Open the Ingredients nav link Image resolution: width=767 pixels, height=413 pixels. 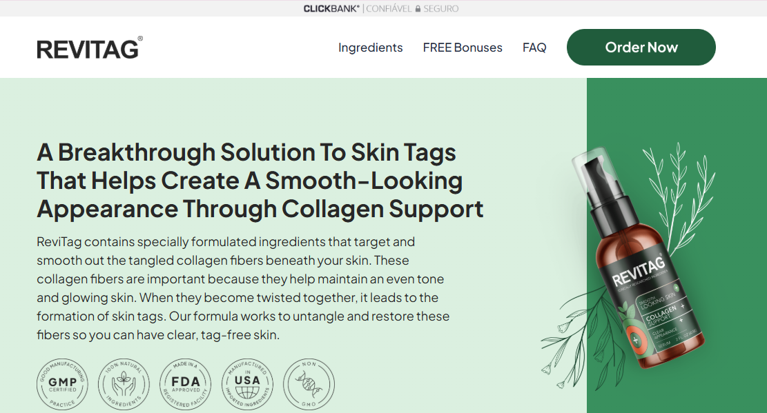pos(370,48)
